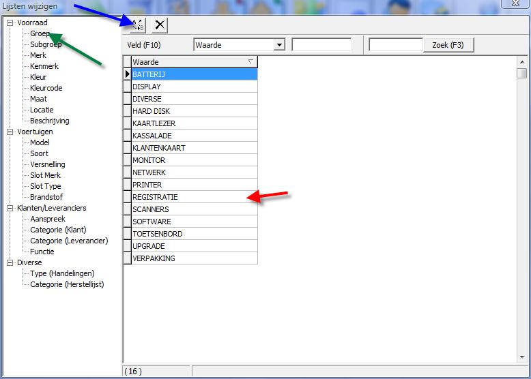Click the delete X toolbar icon
This screenshot has width=531, height=379.
160,25
